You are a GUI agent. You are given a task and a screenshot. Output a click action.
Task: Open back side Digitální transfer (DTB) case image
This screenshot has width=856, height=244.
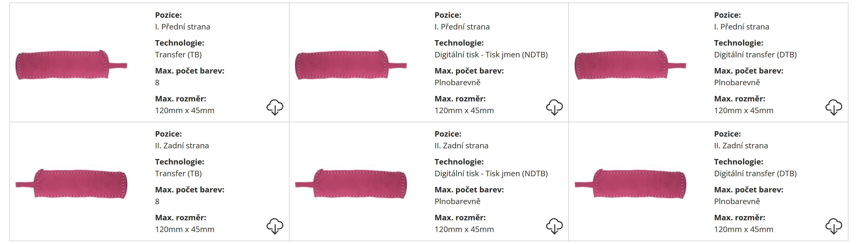(630, 184)
